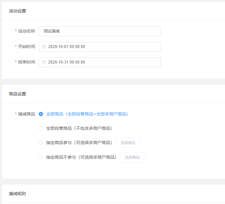The image size is (225, 204).
Task: Open the 开始时间 date-time picker
Action: click(100, 47)
